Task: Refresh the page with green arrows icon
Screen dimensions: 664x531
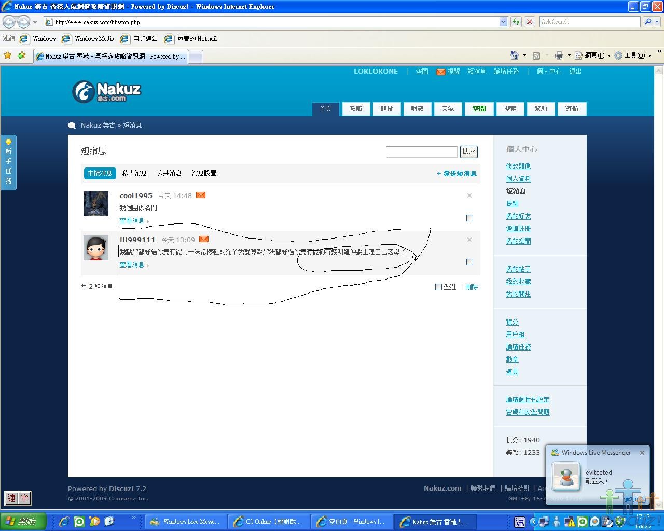Action: coord(516,22)
